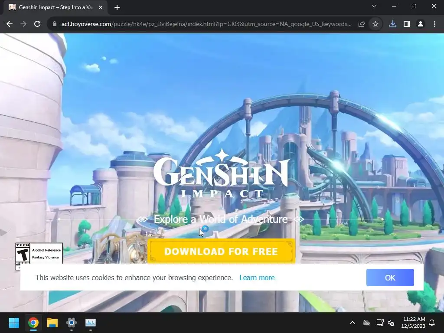444x333 pixels.
Task: Show hidden system tray icons
Action: pyautogui.click(x=352, y=323)
